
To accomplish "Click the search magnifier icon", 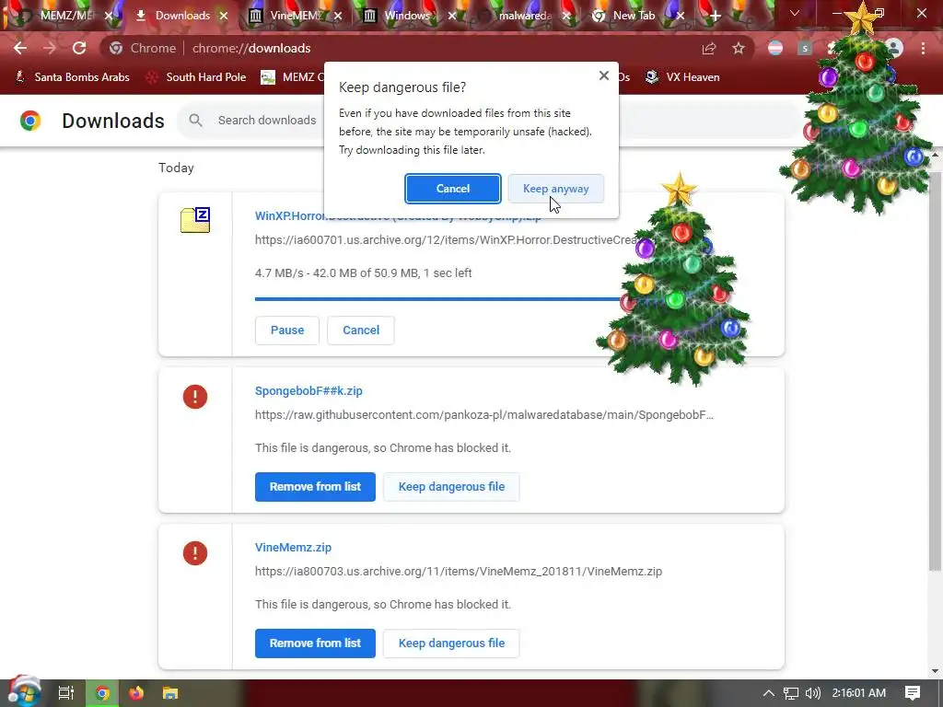I will pyautogui.click(x=195, y=121).
